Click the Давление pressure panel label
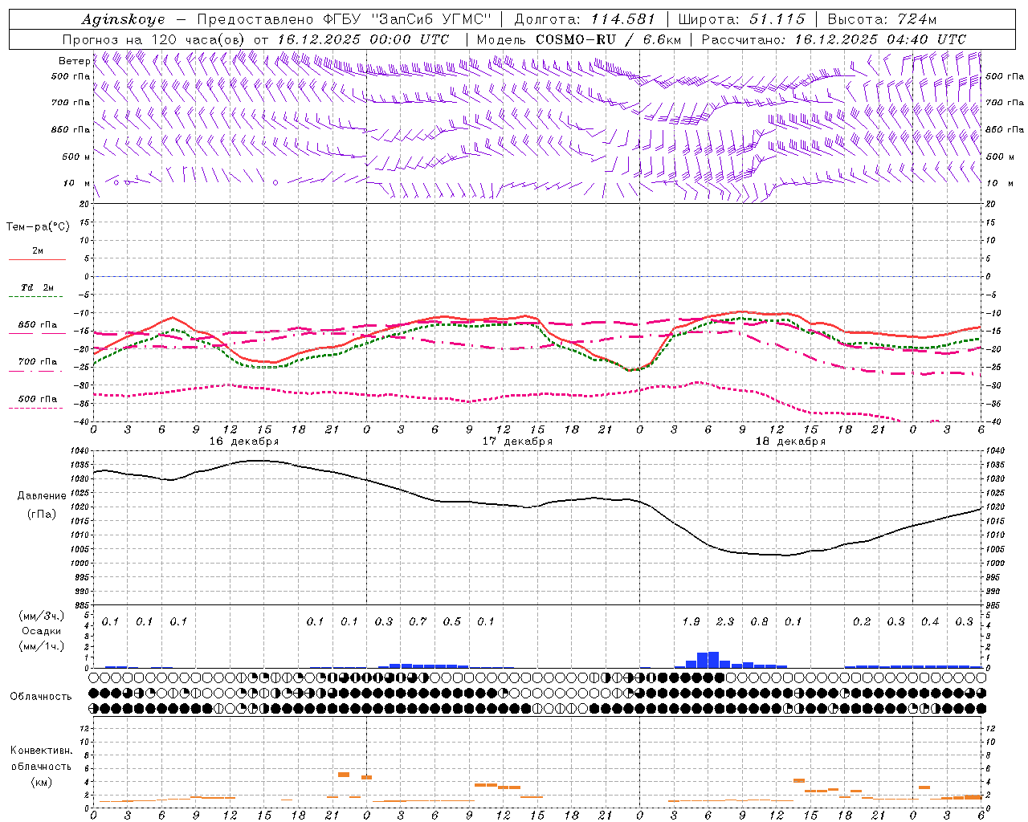This screenshot has height=822, width=1028. click(41, 496)
